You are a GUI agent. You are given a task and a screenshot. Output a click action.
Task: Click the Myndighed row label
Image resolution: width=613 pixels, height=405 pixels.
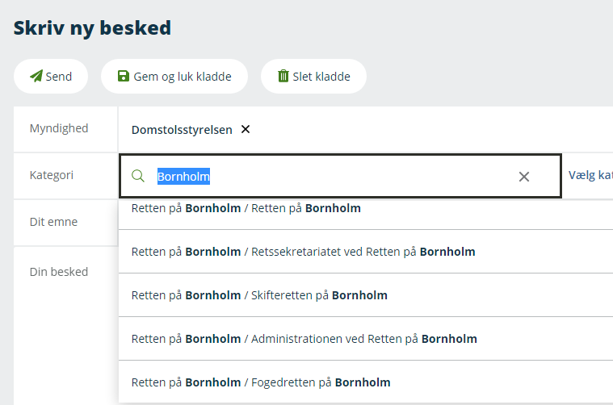(59, 128)
